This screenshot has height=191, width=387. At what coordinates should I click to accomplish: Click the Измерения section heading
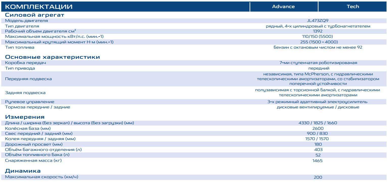click(25, 117)
